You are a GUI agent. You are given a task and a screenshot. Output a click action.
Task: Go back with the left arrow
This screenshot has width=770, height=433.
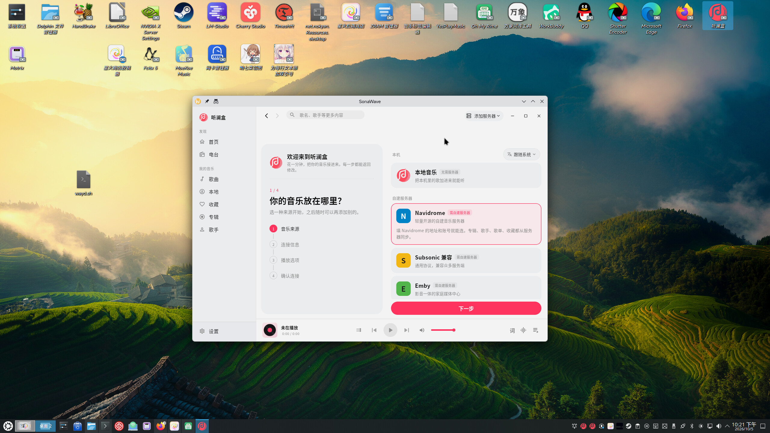pos(266,116)
